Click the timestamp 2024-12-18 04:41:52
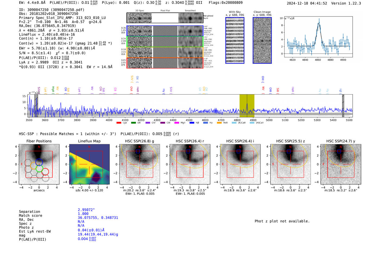The width and height of the screenshot is (380, 258). coord(307,3)
